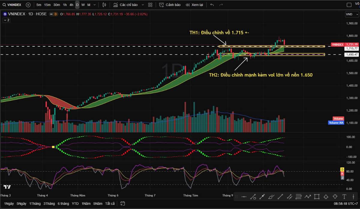Select the brush drawing tool
Screen dimensions: 360x209
[x=271, y=197]
